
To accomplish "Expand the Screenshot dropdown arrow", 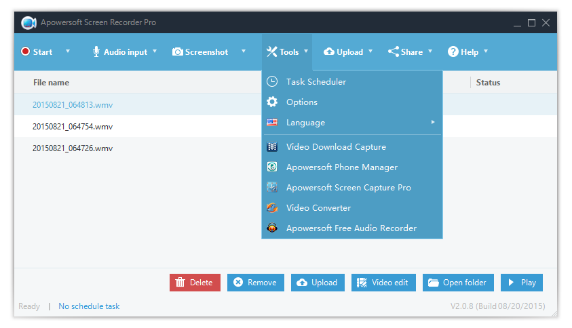I will [244, 52].
